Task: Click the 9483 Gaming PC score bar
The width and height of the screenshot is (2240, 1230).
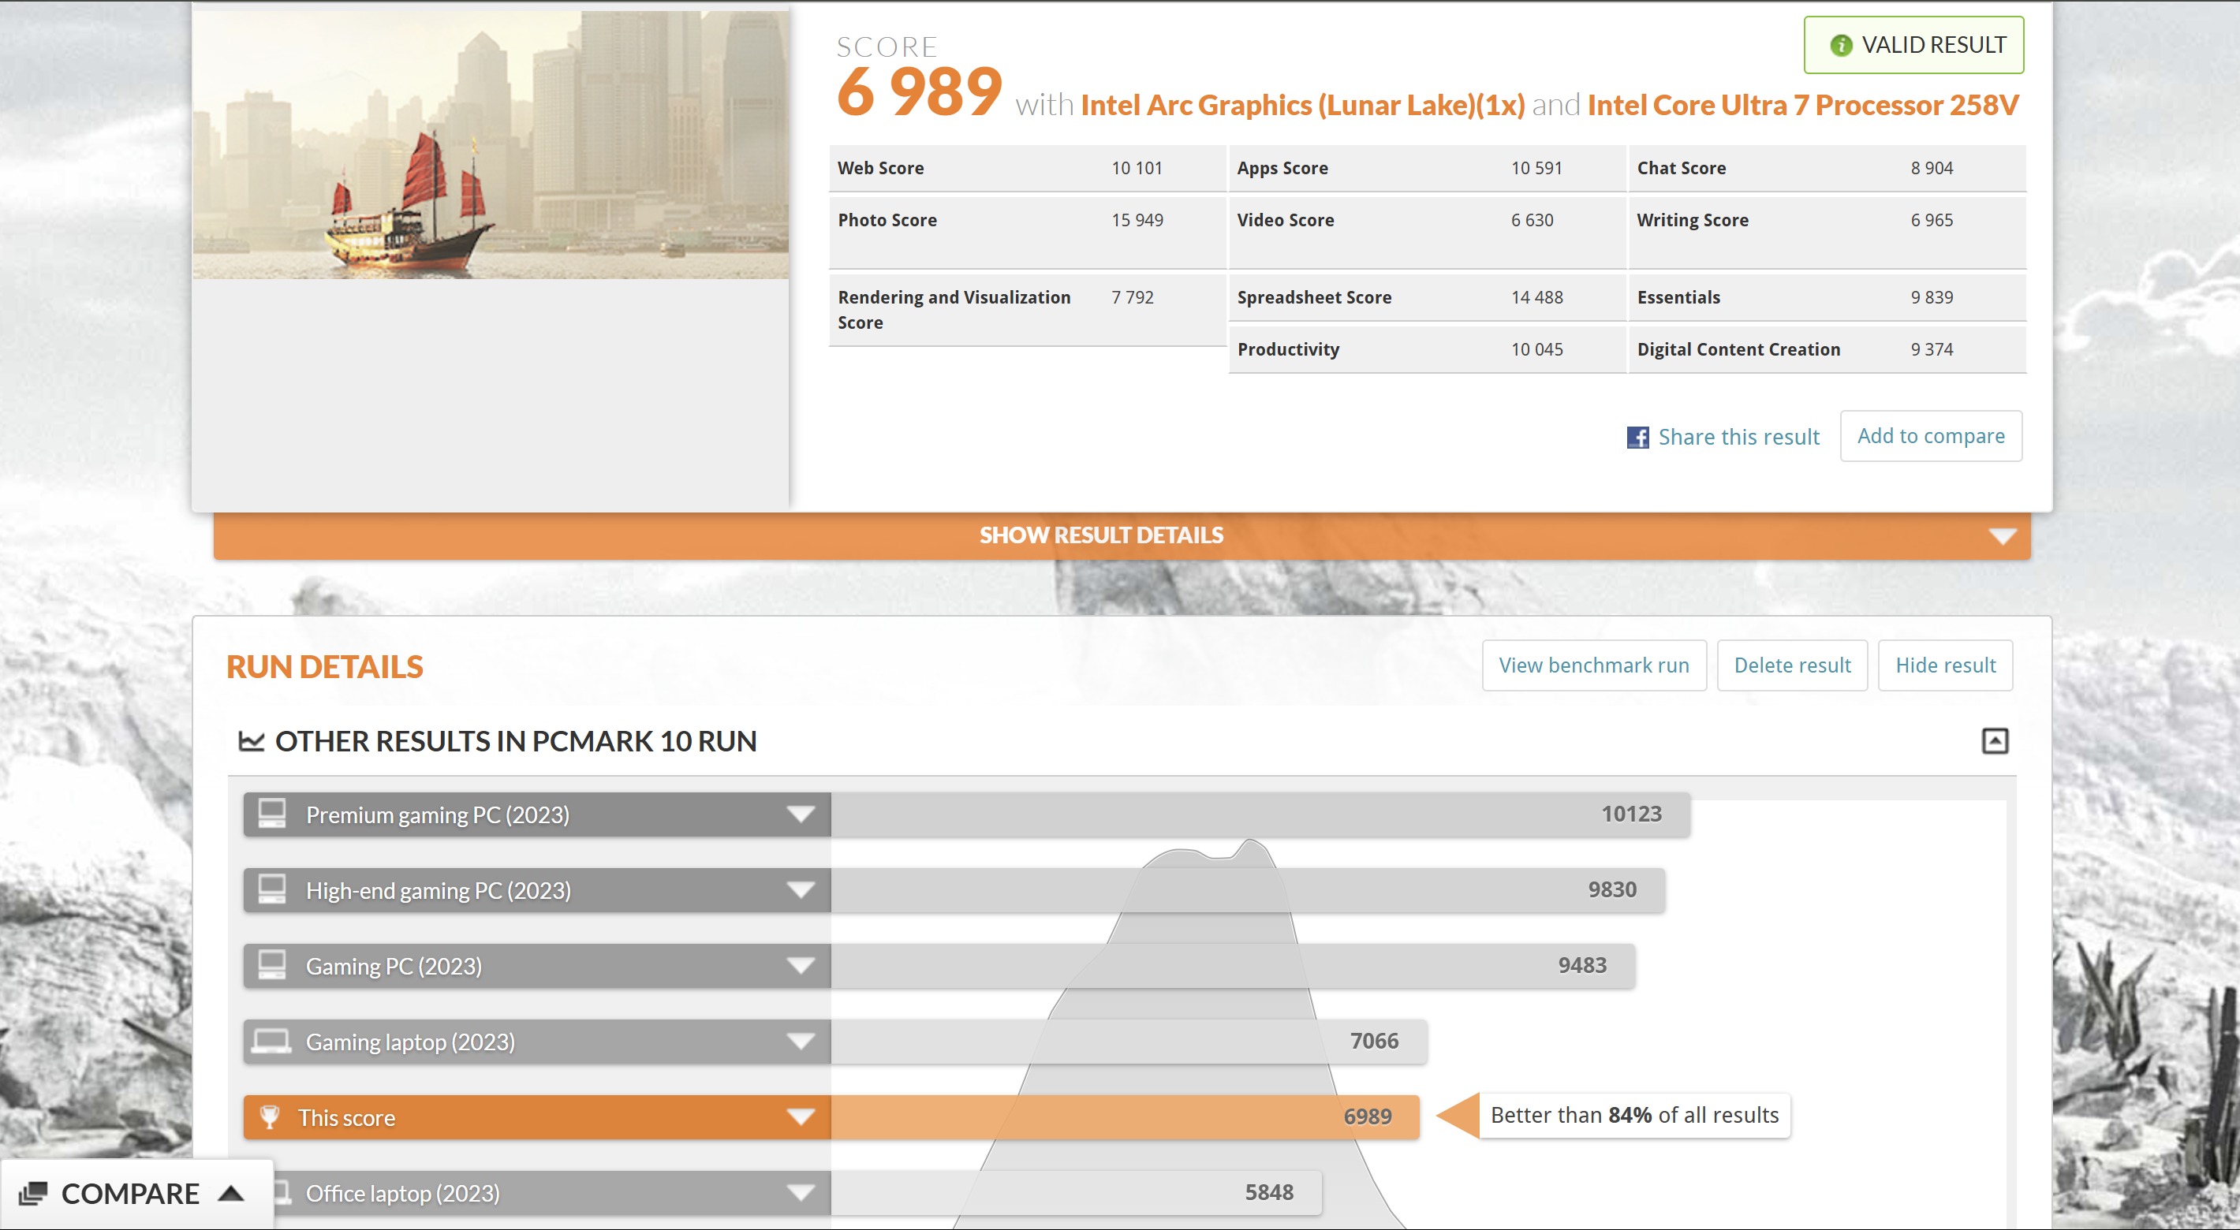Action: 1233,966
